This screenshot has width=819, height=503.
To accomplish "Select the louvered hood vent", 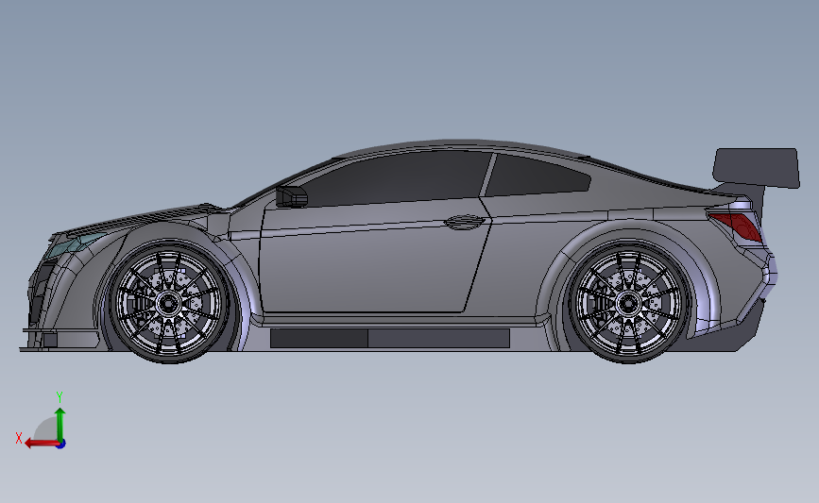I will [141, 218].
